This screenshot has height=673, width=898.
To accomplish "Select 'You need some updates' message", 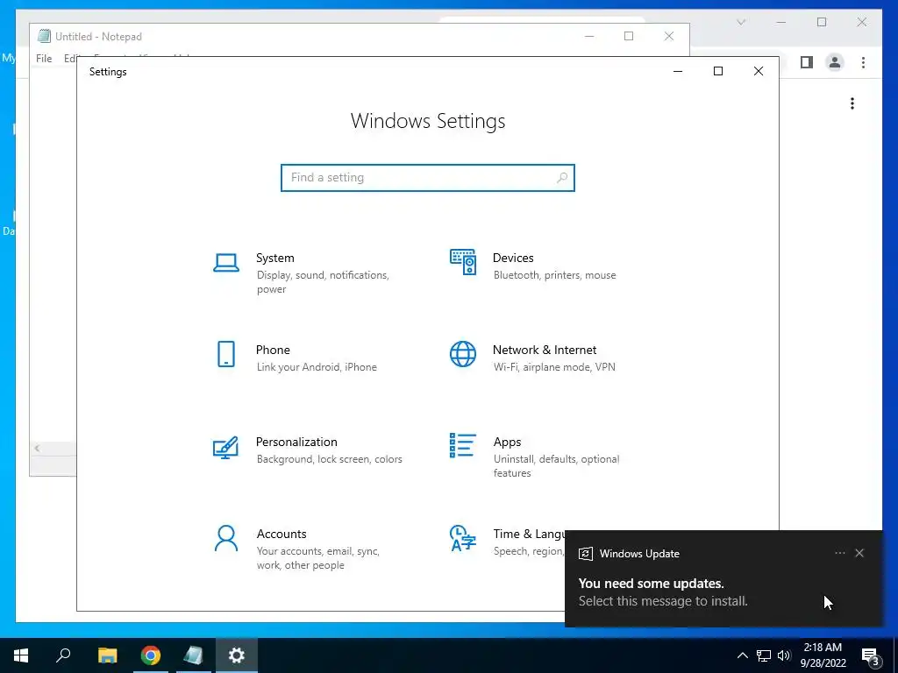I will 652,583.
